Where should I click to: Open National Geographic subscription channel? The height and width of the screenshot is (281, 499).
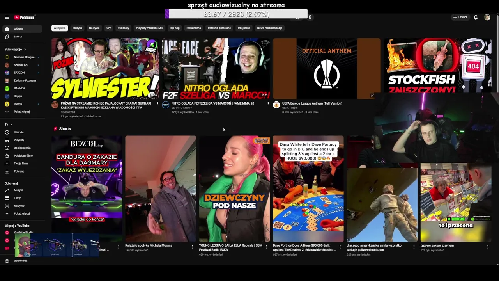(22, 57)
